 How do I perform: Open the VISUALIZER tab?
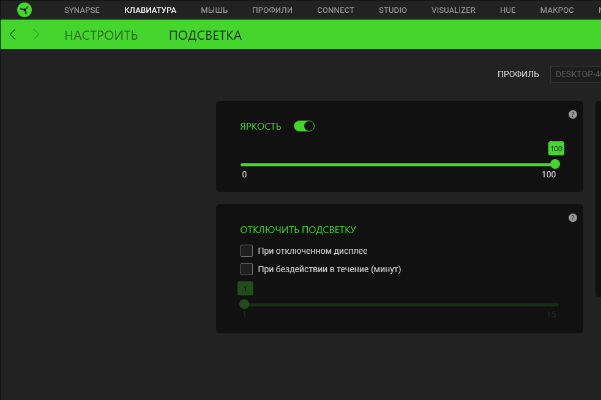[454, 10]
